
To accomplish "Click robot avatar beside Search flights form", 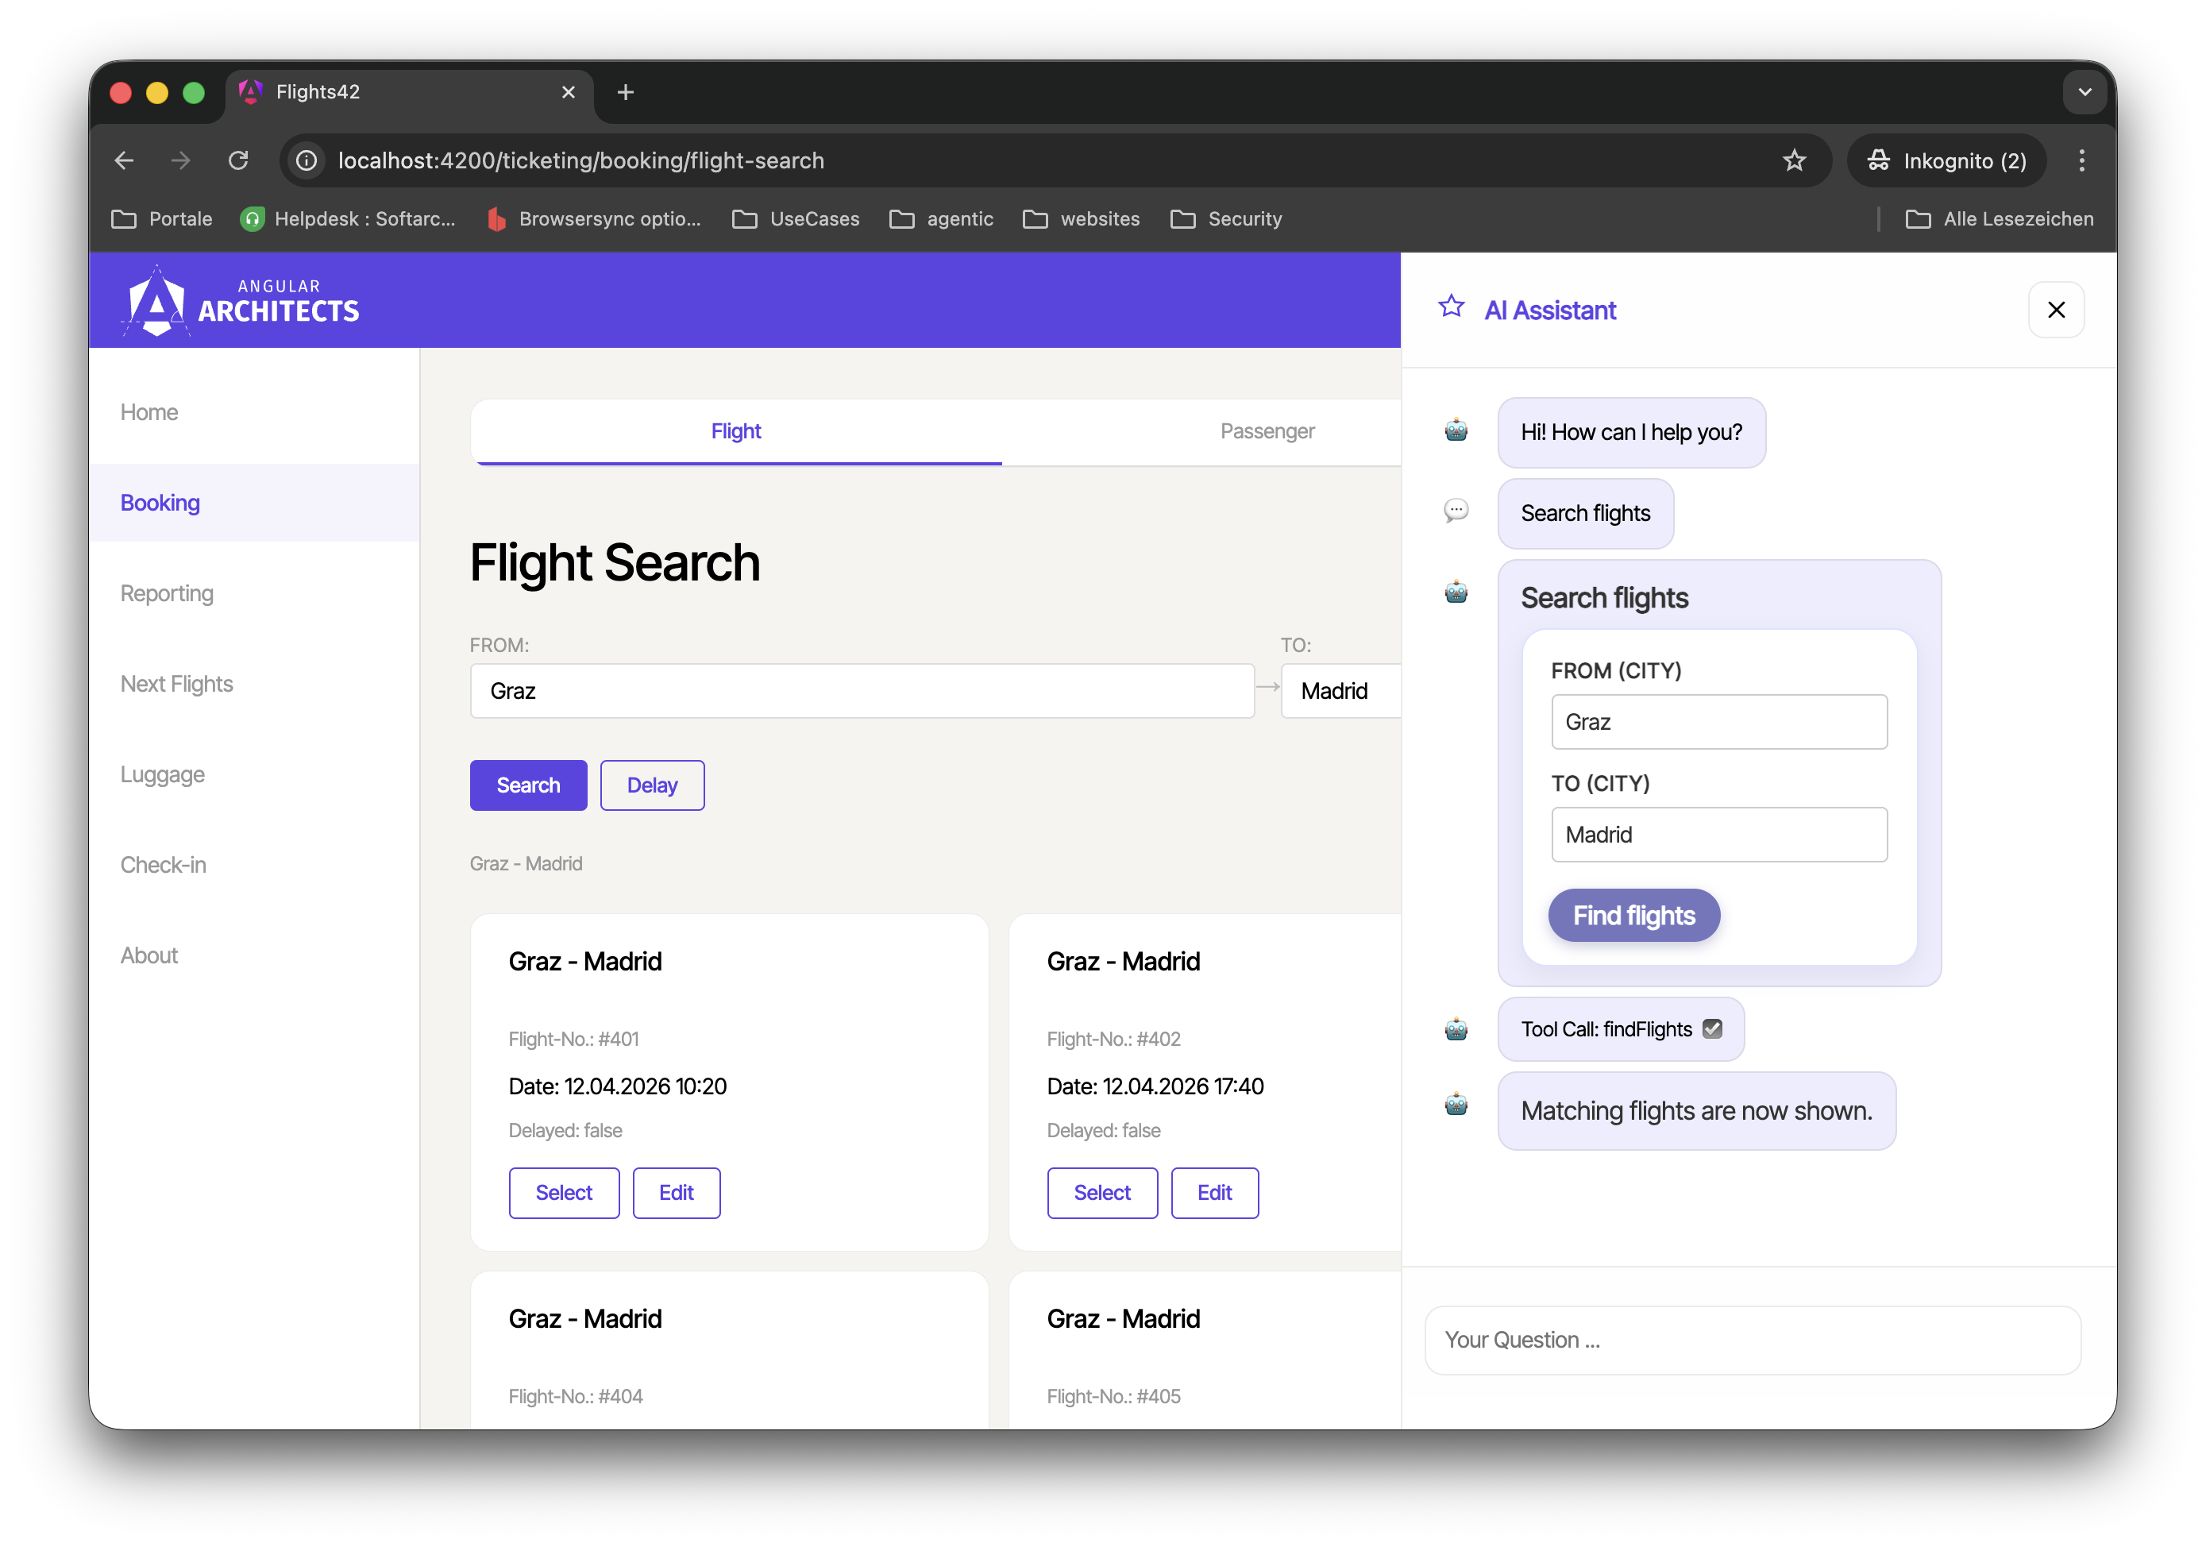I will point(1456,593).
